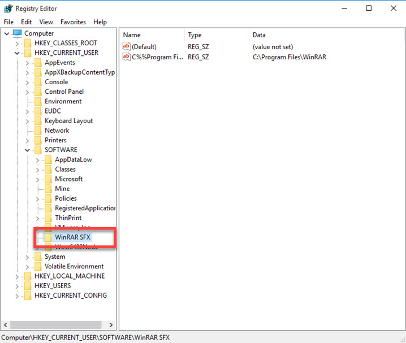Expand the EUDC key chevron
The width and height of the screenshot is (406, 343).
click(x=27, y=111)
